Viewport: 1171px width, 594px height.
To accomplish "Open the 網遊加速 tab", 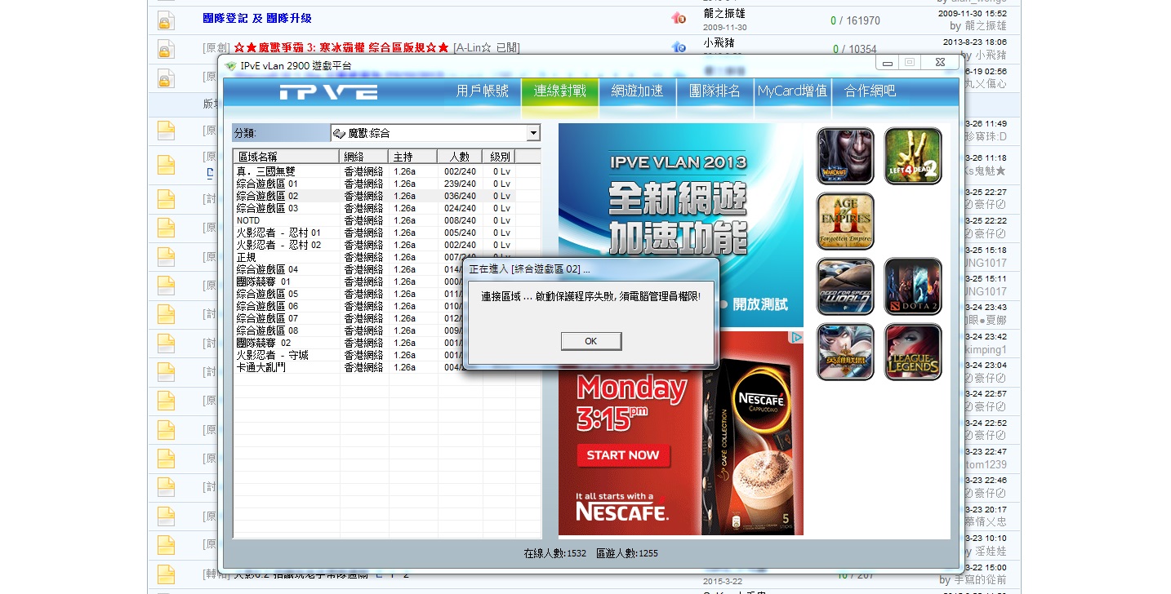I will click(637, 91).
